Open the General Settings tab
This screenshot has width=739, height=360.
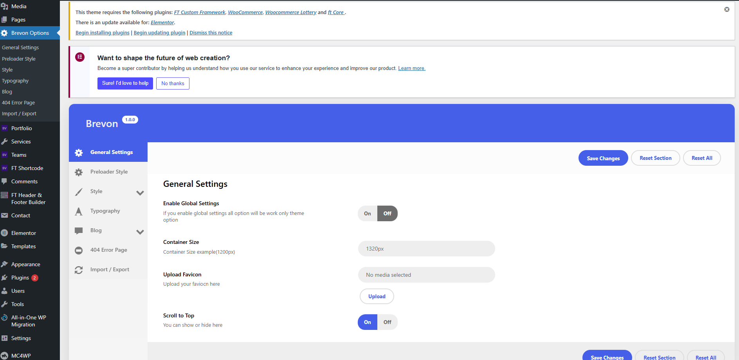pyautogui.click(x=112, y=152)
